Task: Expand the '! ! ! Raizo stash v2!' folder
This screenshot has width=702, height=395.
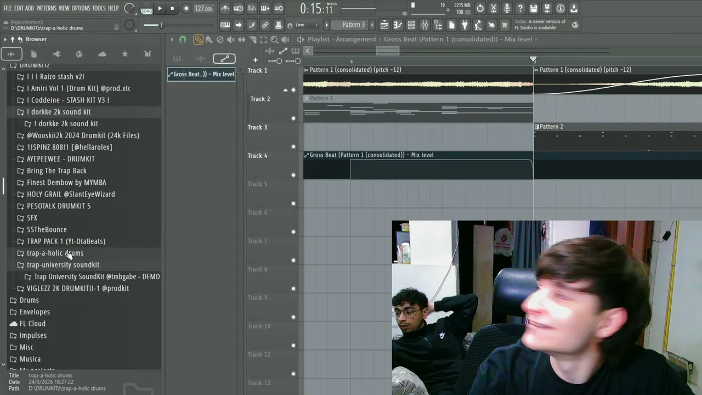Action: coord(56,77)
